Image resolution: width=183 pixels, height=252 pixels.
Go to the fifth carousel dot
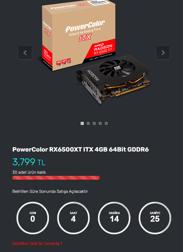pos(106,123)
